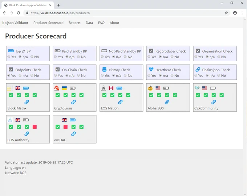
Task: Go back to the previous page
Action: (x=5, y=13)
